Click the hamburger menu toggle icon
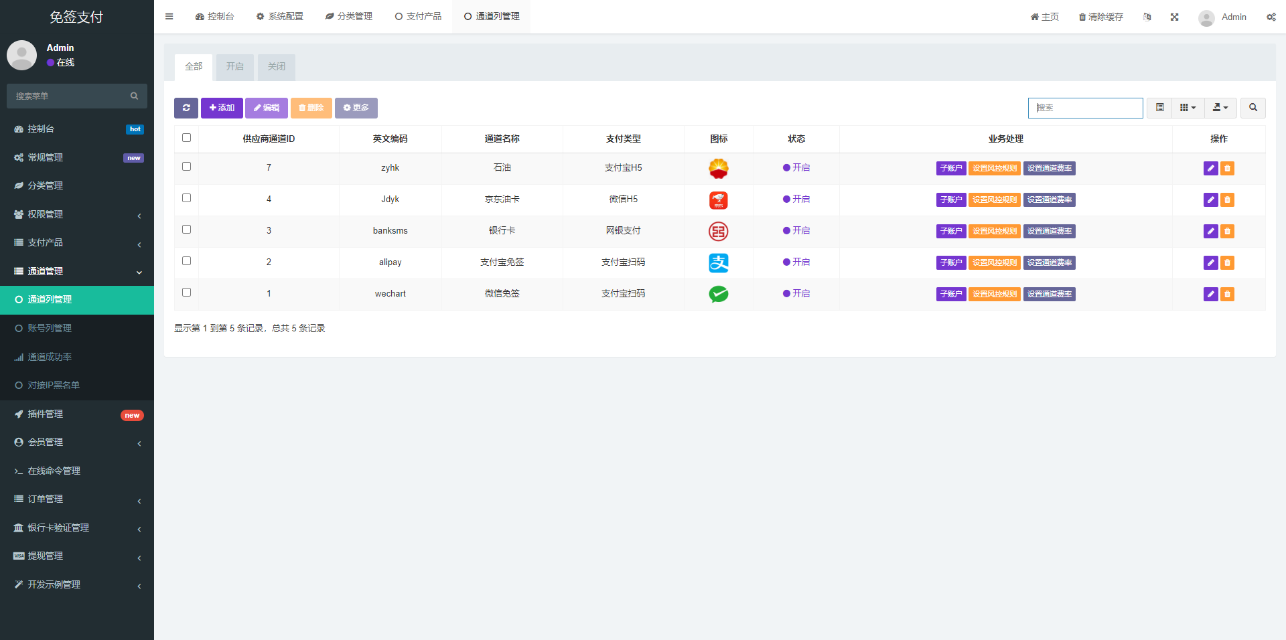1286x640 pixels. (169, 17)
